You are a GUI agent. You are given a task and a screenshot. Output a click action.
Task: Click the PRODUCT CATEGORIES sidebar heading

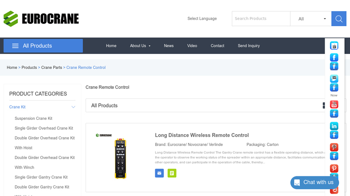38,94
